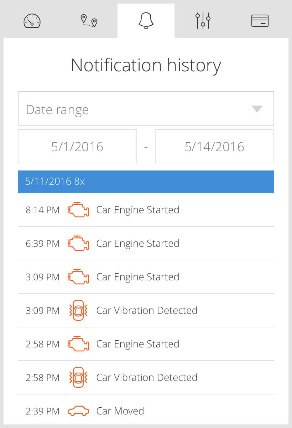Expand the Date range dropdown
This screenshot has height=428, width=292.
146,108
